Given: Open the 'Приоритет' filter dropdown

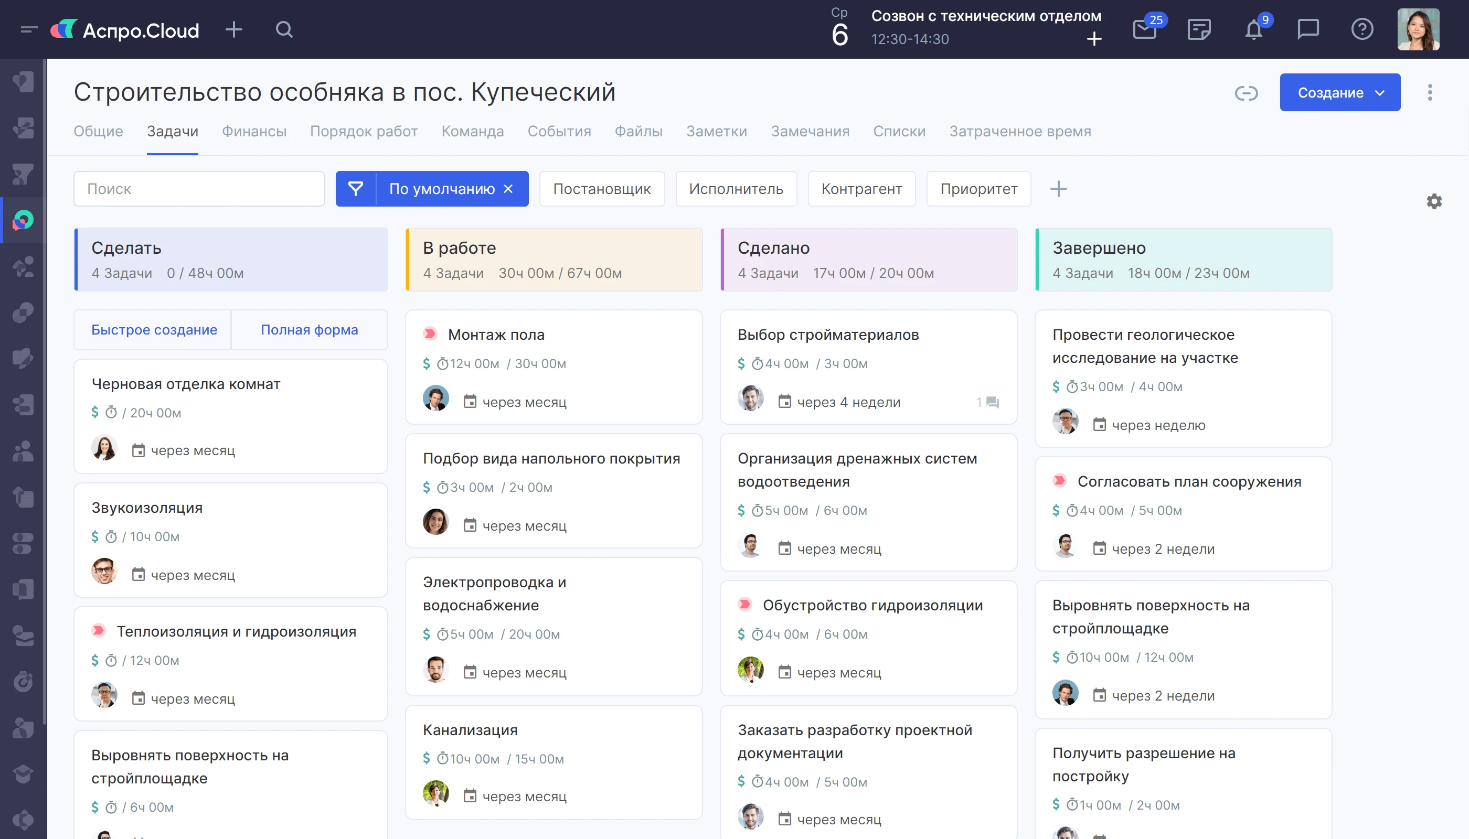Looking at the screenshot, I should (978, 188).
